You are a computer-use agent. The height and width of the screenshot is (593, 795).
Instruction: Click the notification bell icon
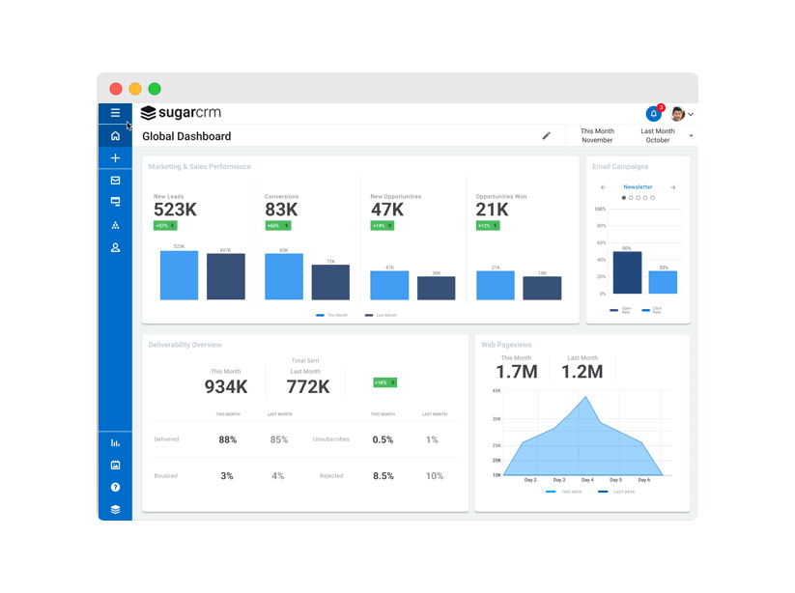coord(654,114)
